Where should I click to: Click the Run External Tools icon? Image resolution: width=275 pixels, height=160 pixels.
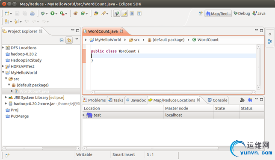pyautogui.click(x=62, y=13)
